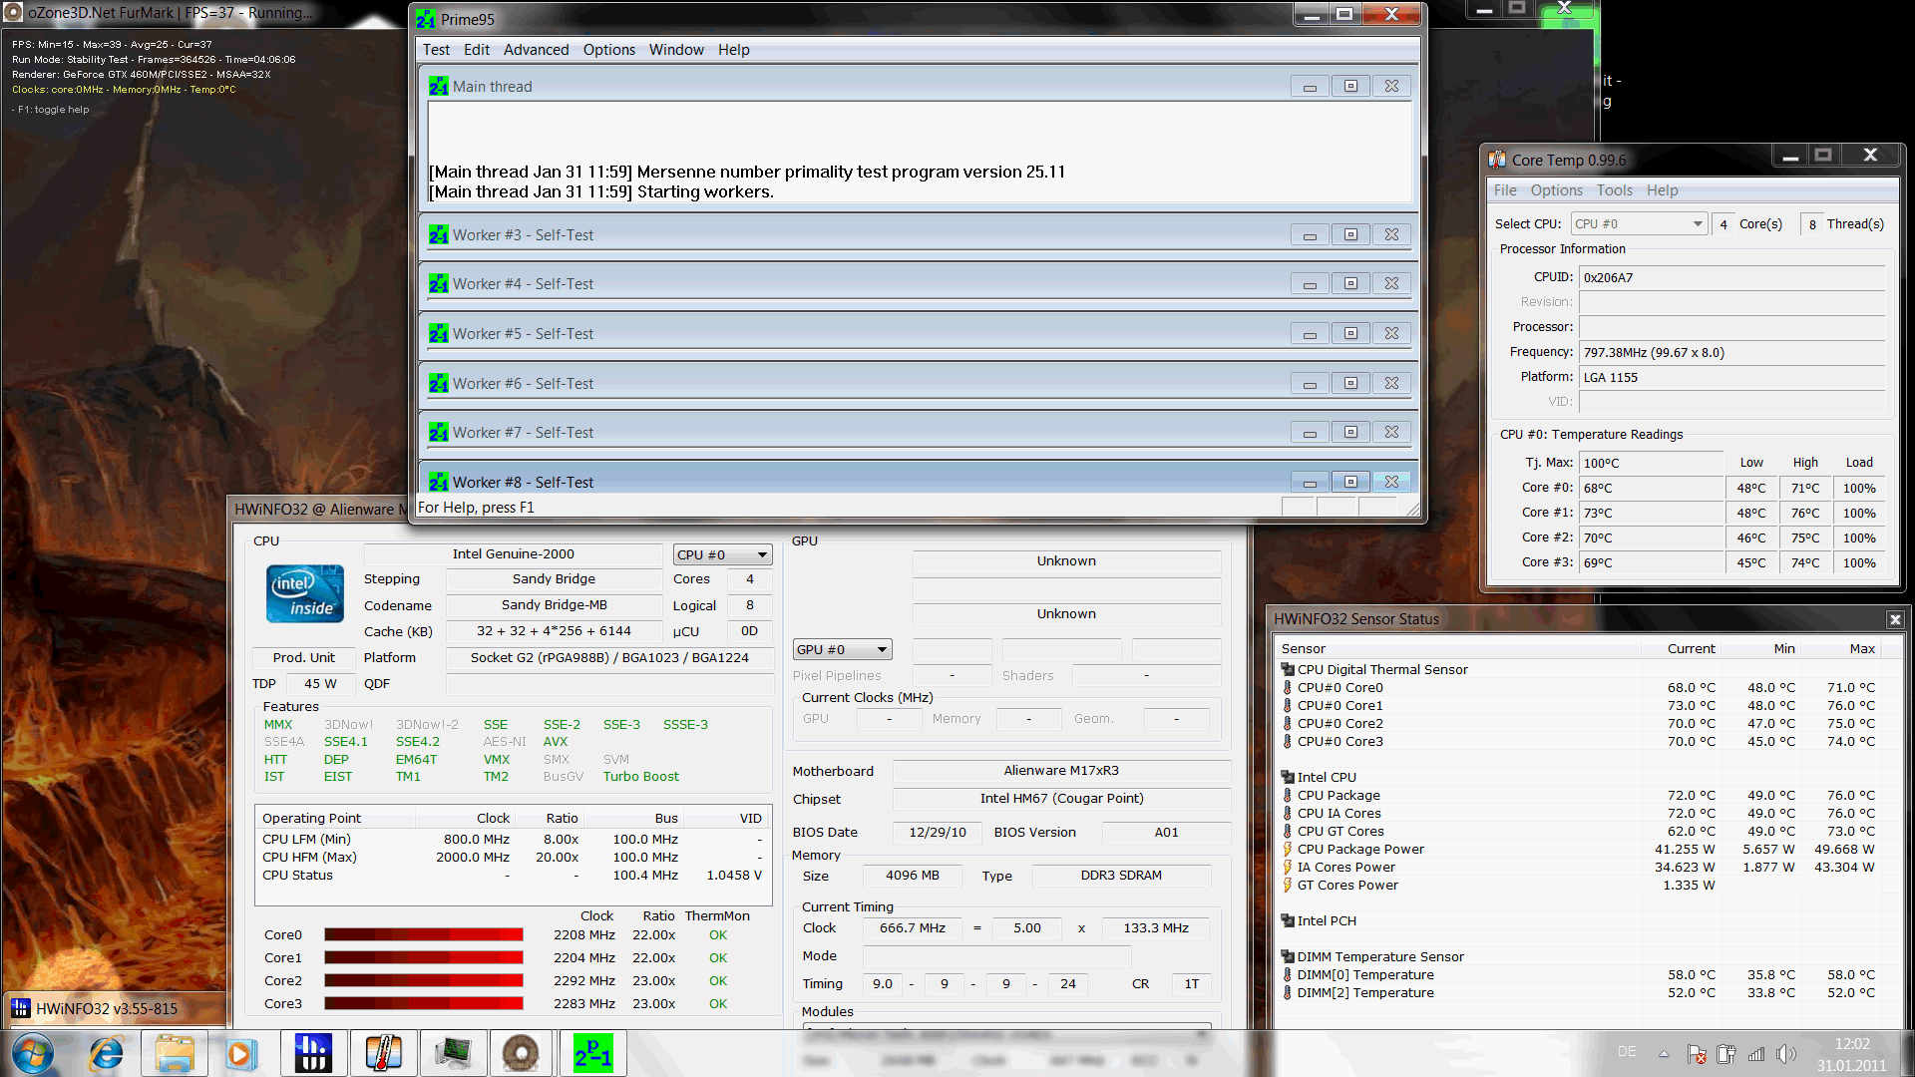Click Core Temp thermometer taskbar icon
The height and width of the screenshot is (1077, 1915).
point(383,1053)
